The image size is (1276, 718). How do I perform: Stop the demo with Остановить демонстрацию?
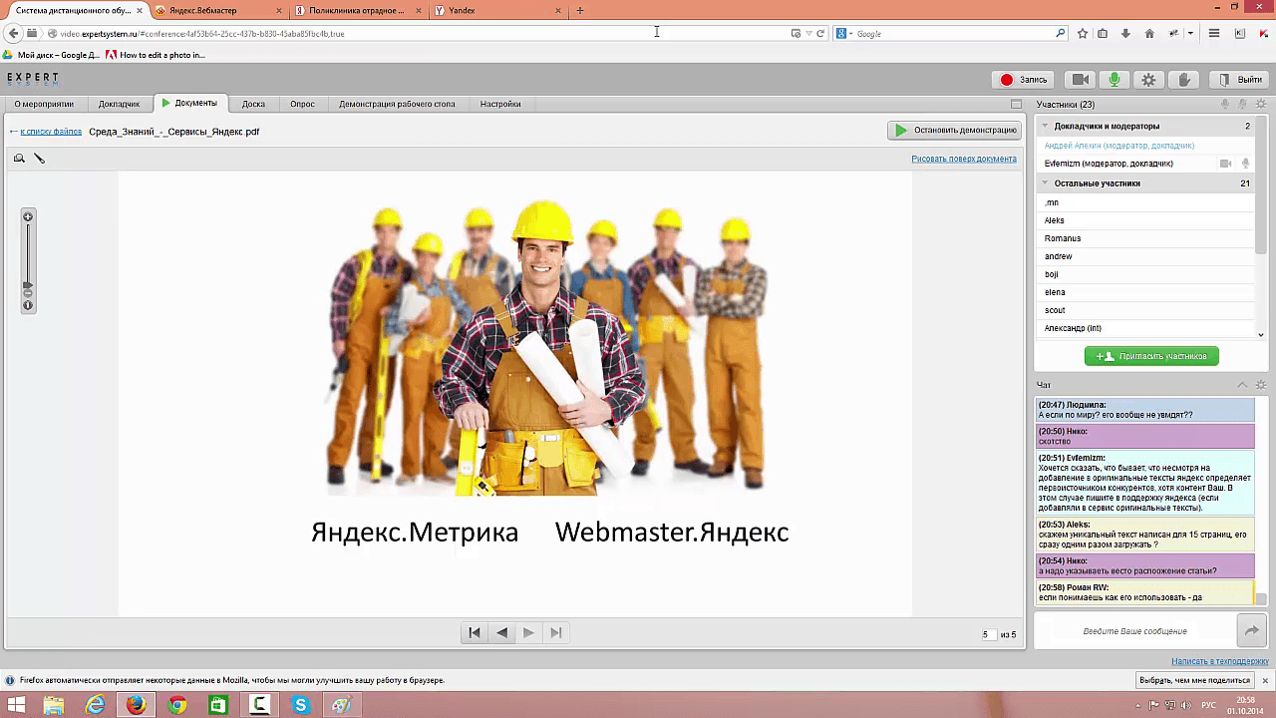pos(955,130)
